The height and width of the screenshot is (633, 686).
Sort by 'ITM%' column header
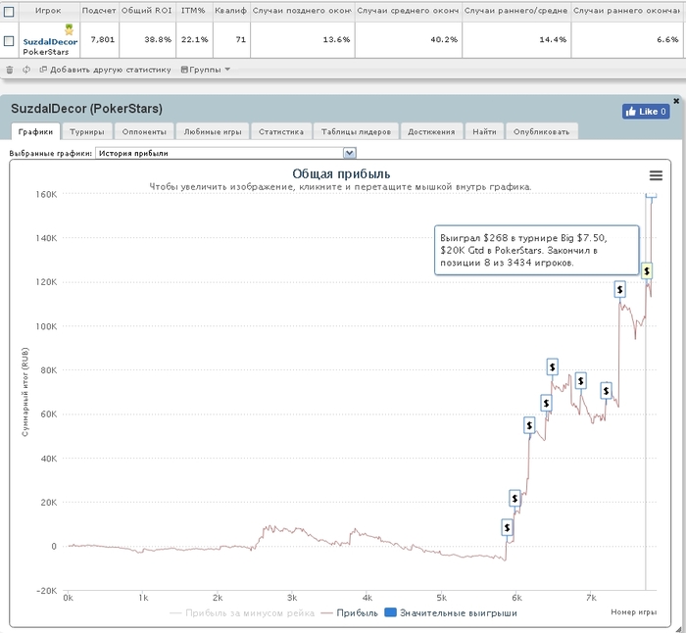[194, 11]
